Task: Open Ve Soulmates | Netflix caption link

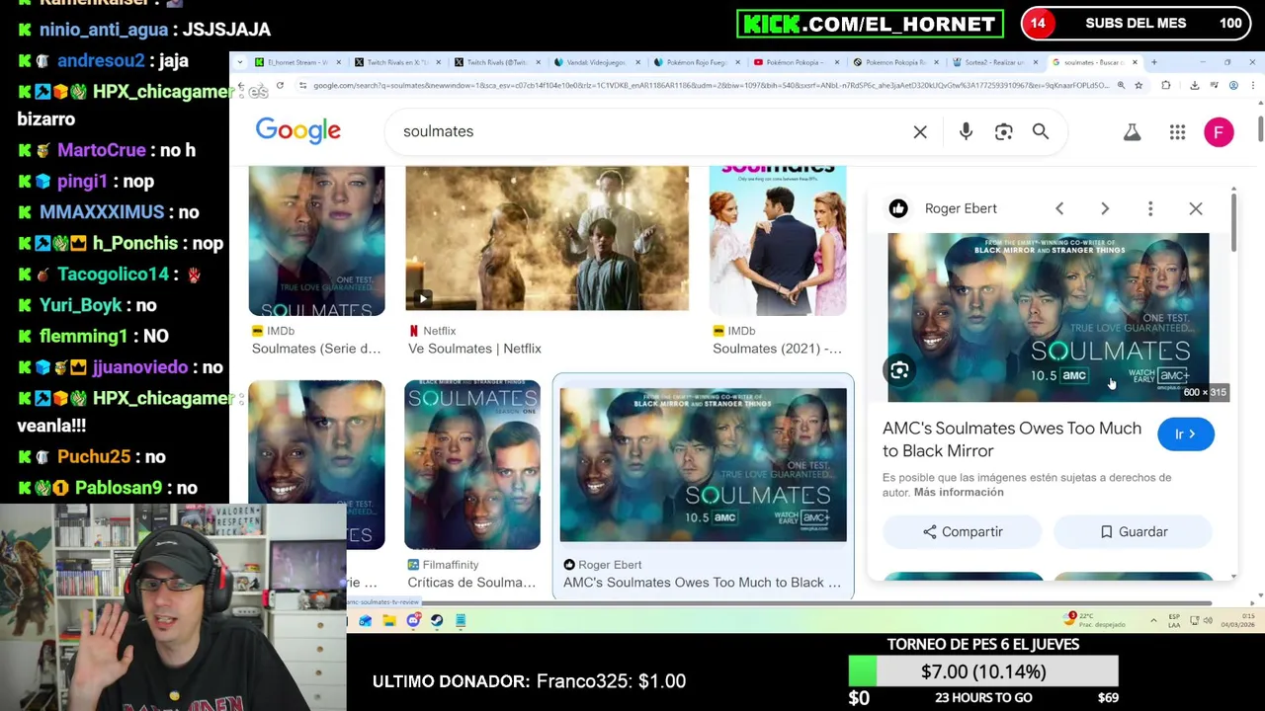Action: (474, 349)
